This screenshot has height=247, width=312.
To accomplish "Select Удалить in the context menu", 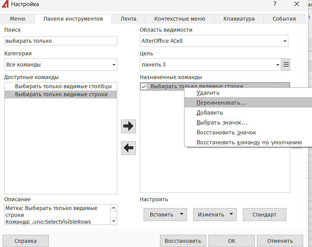I will (x=208, y=93).
